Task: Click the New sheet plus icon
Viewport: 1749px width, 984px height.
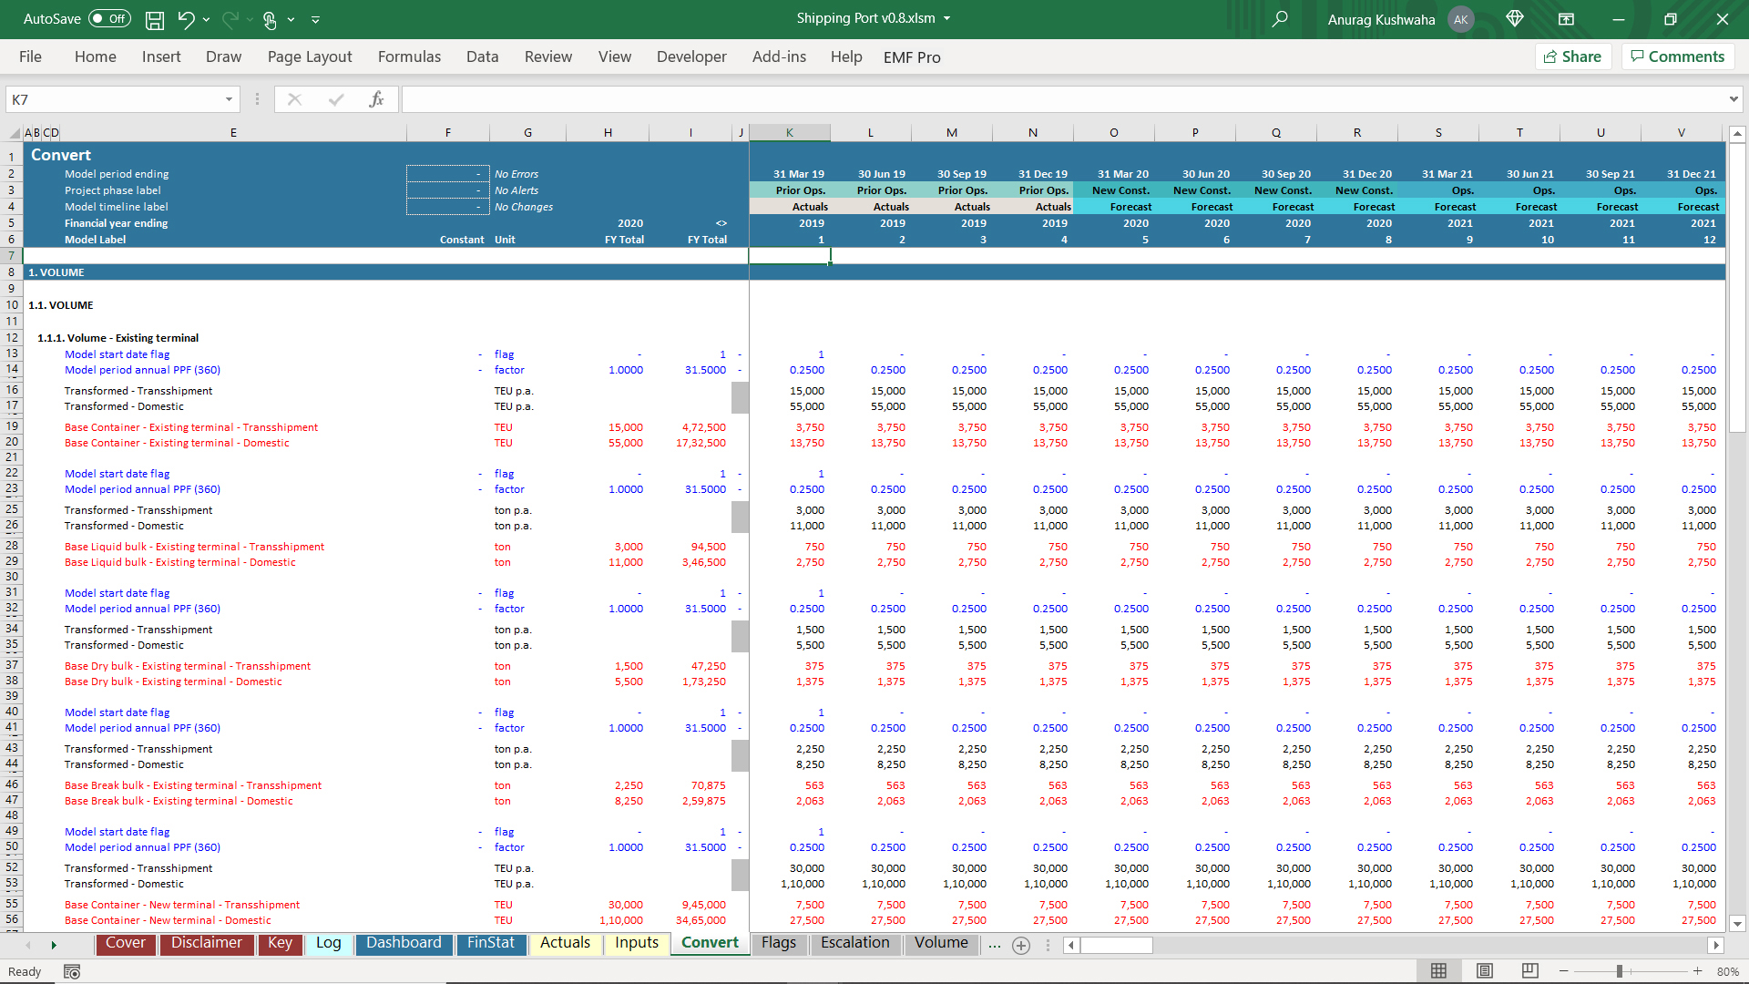Action: [x=1021, y=946]
